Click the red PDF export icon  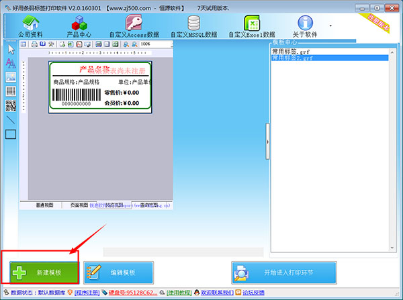[79, 44]
